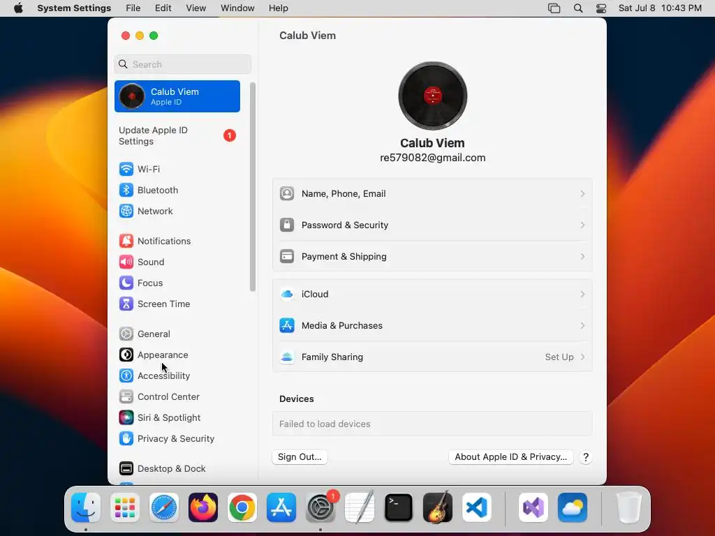Viewport: 715px width, 536px height.
Task: Click System Settings icon in the Dock
Action: pyautogui.click(x=320, y=507)
